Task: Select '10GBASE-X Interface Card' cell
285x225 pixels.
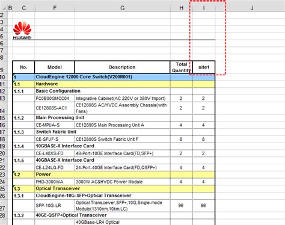Action: tap(102, 146)
